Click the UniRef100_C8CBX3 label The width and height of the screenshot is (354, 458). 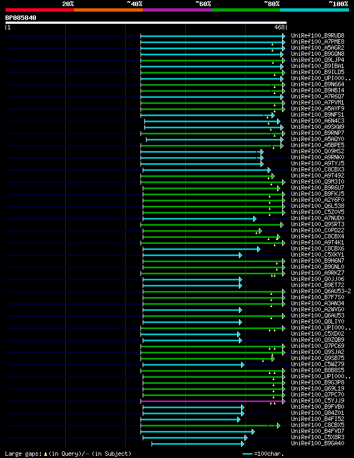(317, 170)
